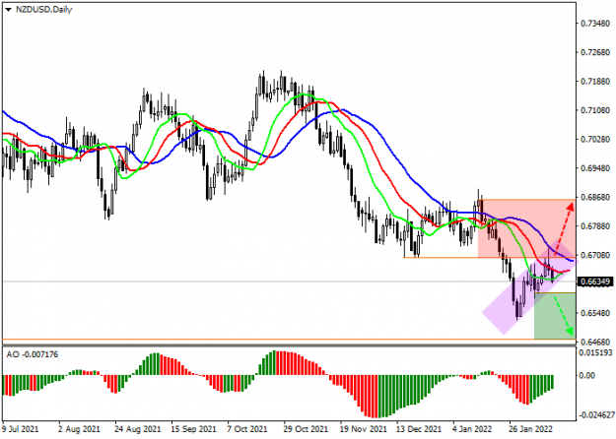Click the 0.64680 price axis label

595,343
